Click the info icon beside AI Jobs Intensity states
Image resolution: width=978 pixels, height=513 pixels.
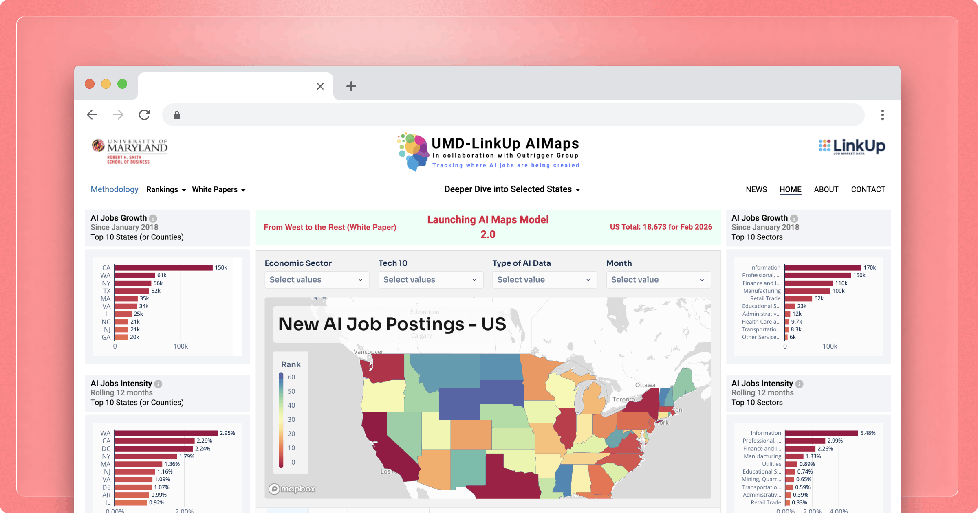click(x=158, y=384)
